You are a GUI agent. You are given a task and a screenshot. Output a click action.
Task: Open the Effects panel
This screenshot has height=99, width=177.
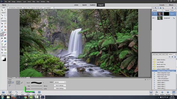pyautogui.click(x=157, y=93)
